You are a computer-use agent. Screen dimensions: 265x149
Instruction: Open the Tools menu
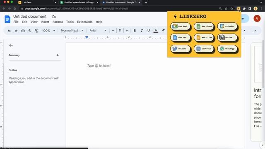pos(70,22)
